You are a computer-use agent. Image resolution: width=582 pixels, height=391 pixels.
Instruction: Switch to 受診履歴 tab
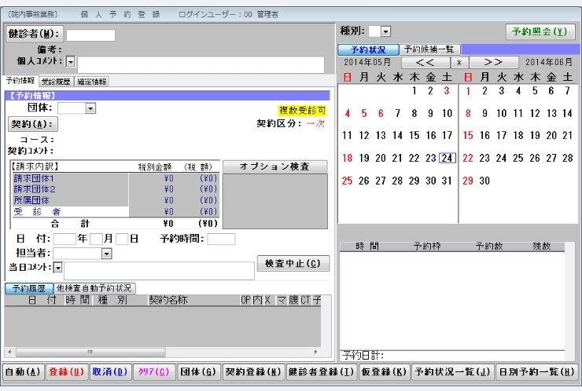[x=54, y=81]
